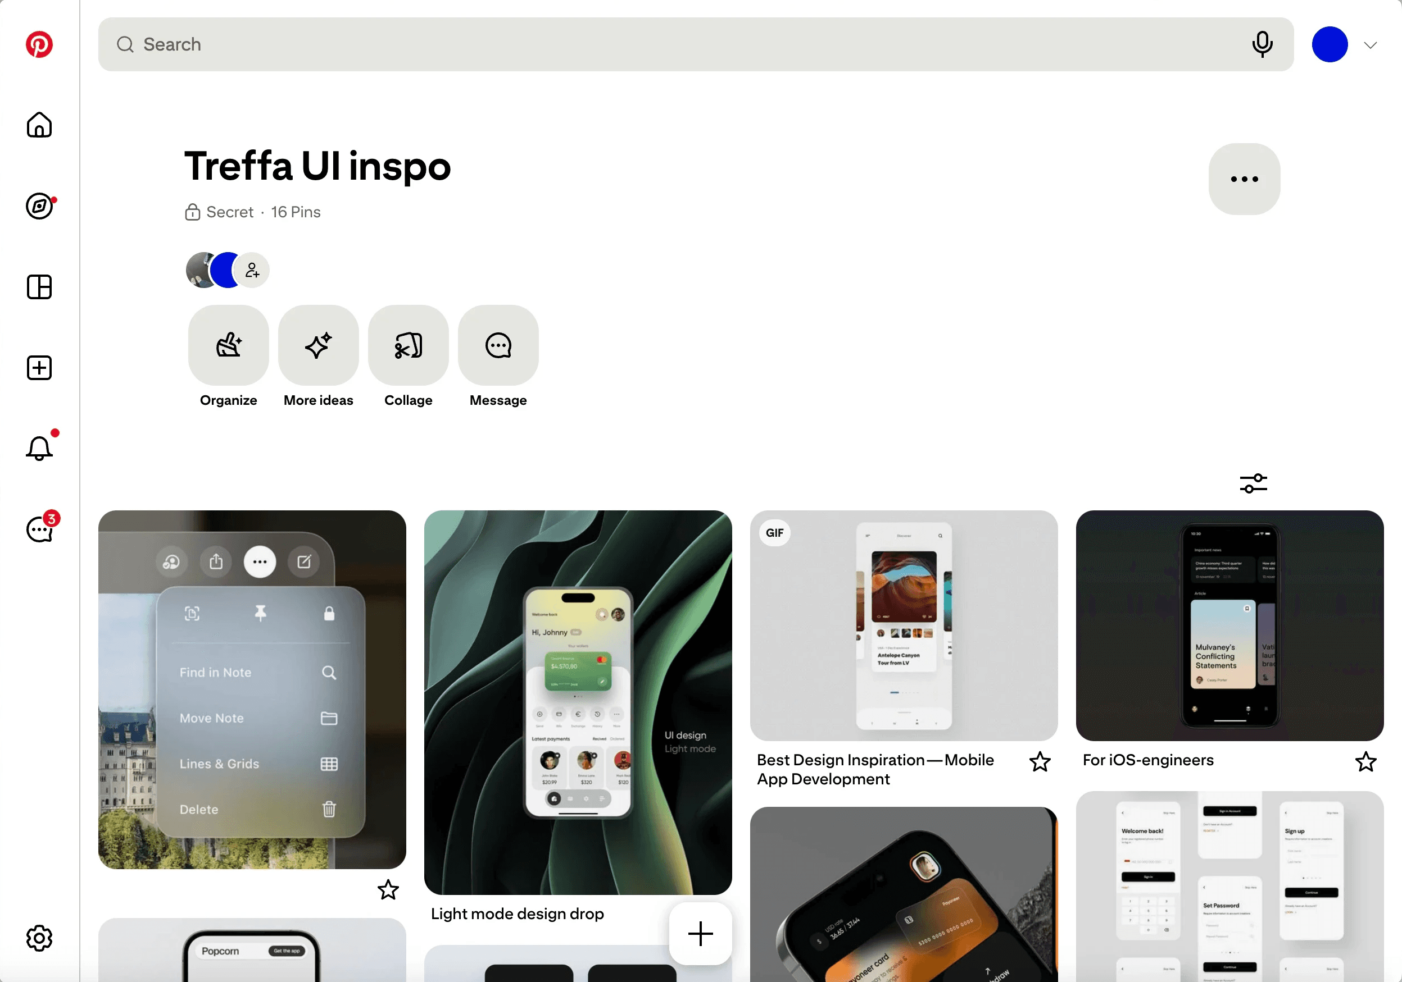This screenshot has width=1402, height=982.
Task: Open the settings gear in sidebar
Action: (39, 938)
